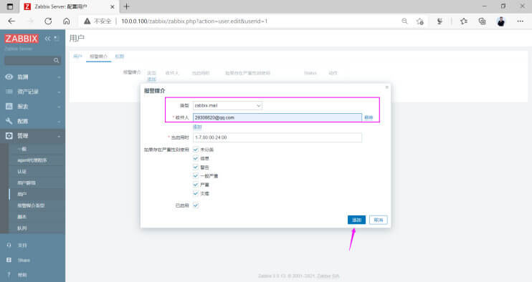The width and height of the screenshot is (532, 282).
Task: Collapse the sidebar with double-arrow icon
Action: pos(47,39)
